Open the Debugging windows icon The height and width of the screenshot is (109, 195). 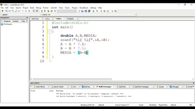[x=34, y=11]
